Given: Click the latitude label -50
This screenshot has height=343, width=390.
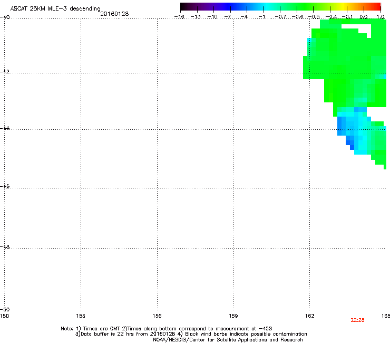Looking at the screenshot, I should [x=5, y=310].
